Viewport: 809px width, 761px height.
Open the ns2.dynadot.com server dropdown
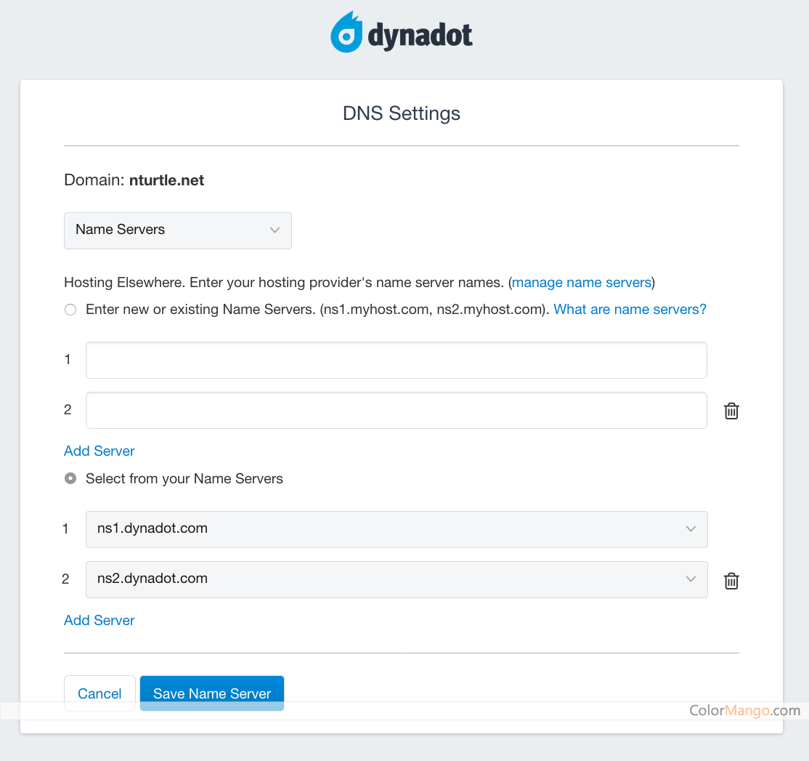click(x=396, y=580)
